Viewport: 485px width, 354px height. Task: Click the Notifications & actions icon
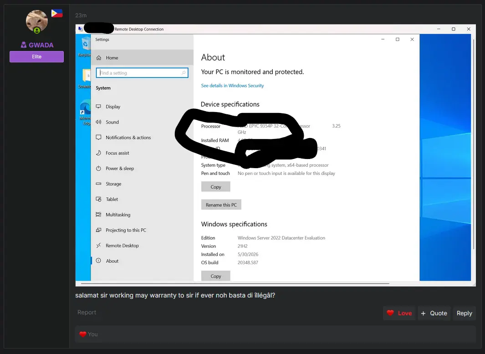[98, 138]
